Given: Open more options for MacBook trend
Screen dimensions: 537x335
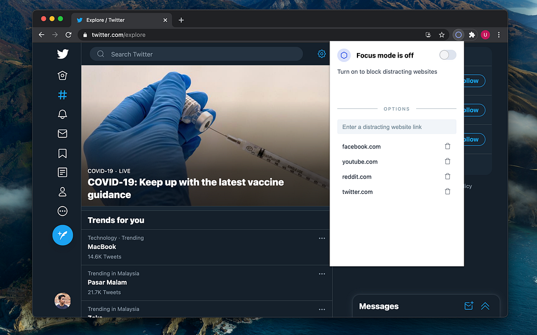Looking at the screenshot, I should pos(322,238).
